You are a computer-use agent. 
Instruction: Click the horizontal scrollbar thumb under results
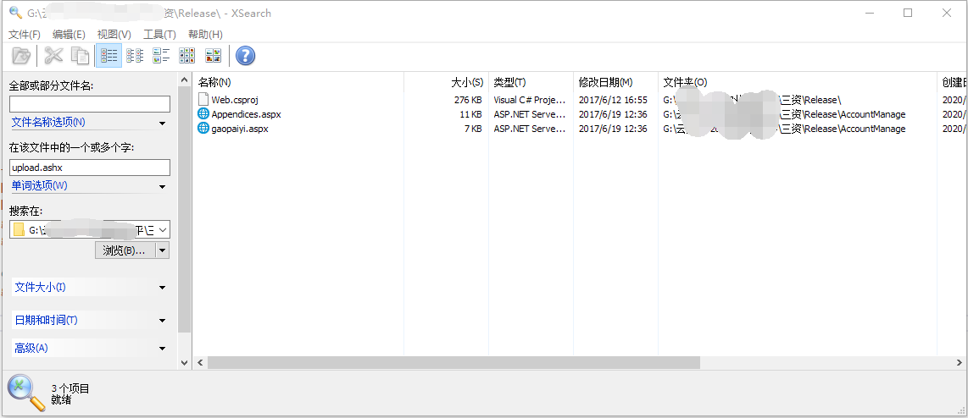453,362
